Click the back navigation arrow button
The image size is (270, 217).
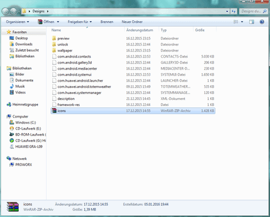click(6, 11)
